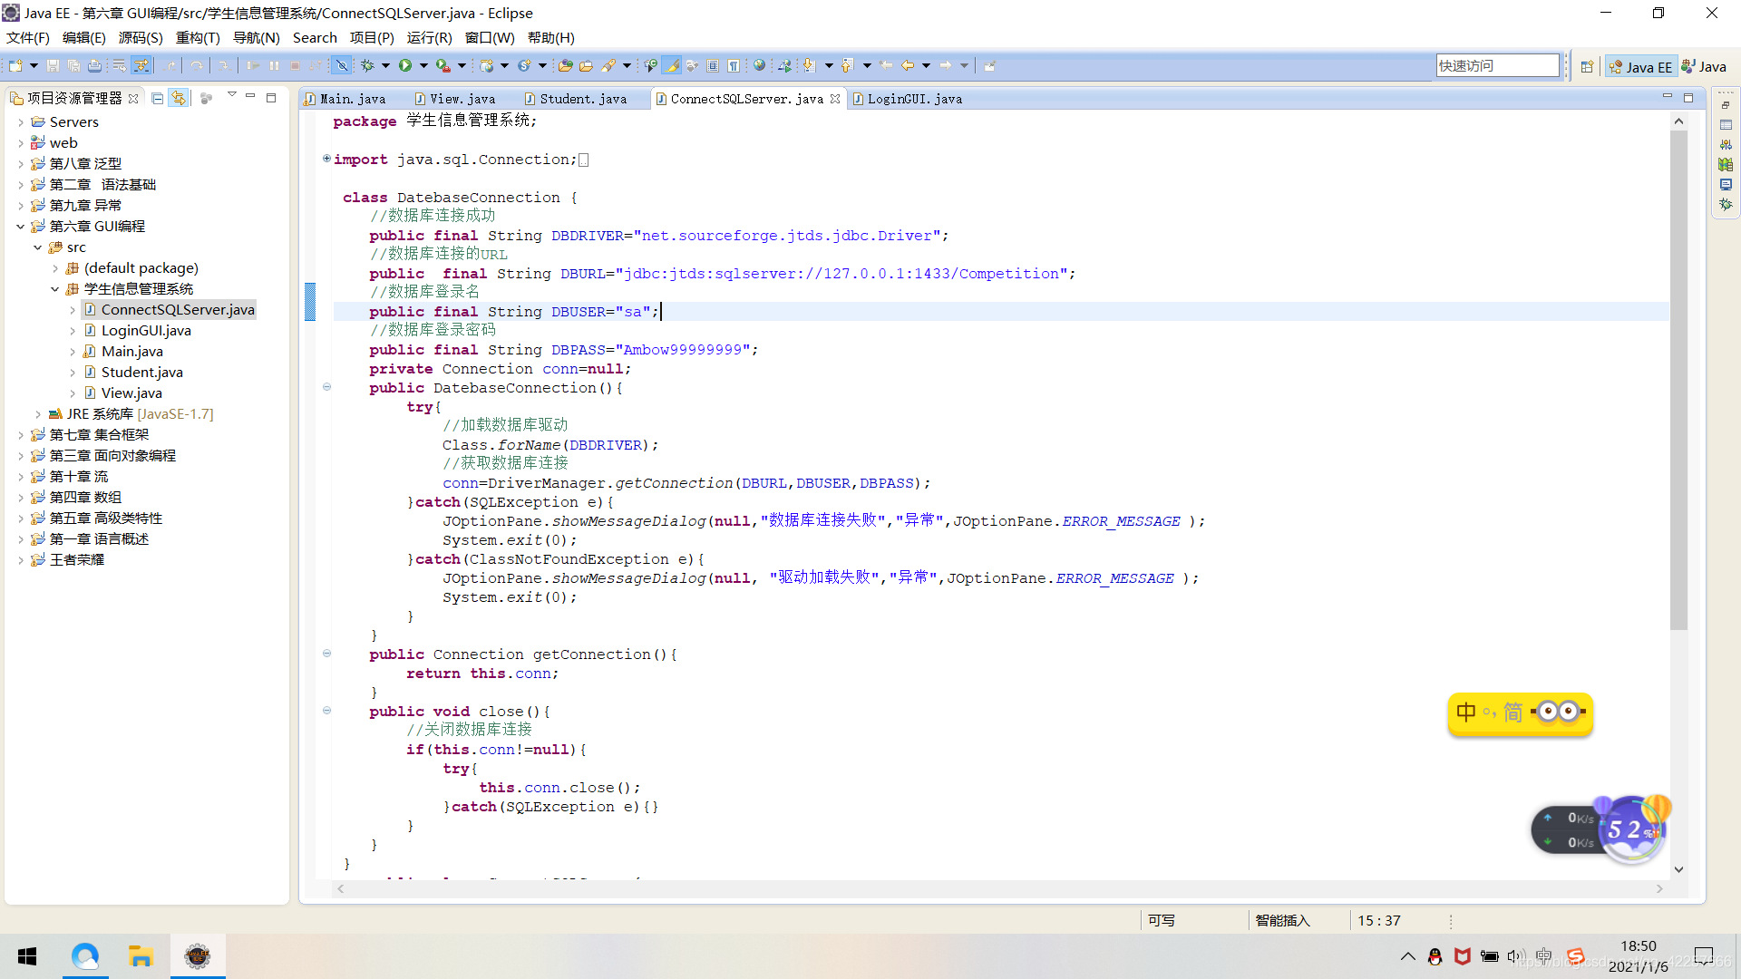Switch to the Java perspective button

tap(1704, 66)
